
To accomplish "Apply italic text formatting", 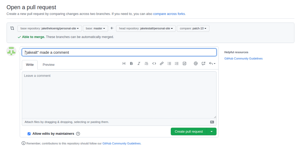I will click(139, 63).
